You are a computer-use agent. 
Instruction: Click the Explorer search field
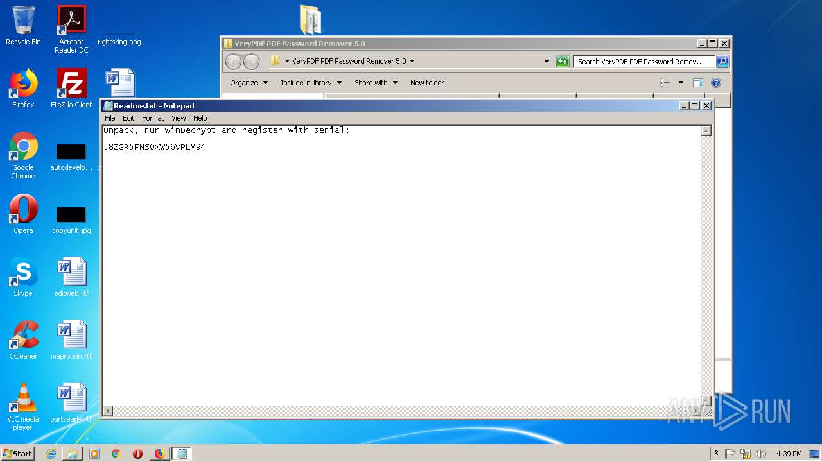pos(644,62)
